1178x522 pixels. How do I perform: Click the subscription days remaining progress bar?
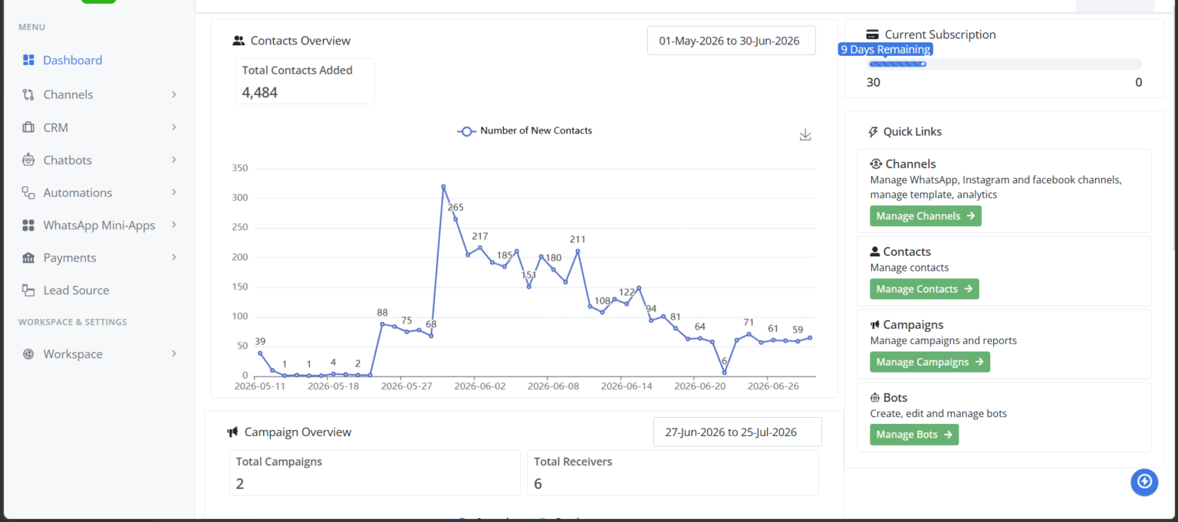coord(1004,64)
